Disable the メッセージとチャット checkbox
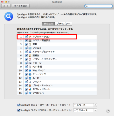Screen dimensions: 114x116 click(26, 52)
